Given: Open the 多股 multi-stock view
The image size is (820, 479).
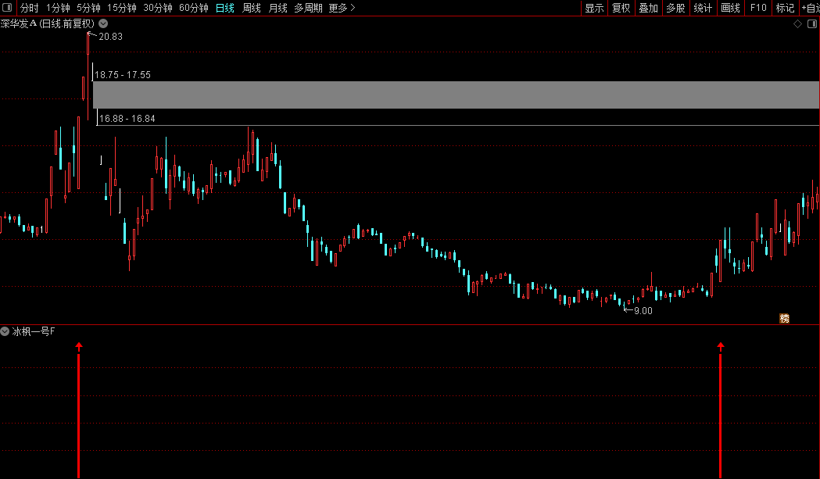Looking at the screenshot, I should pos(675,8).
